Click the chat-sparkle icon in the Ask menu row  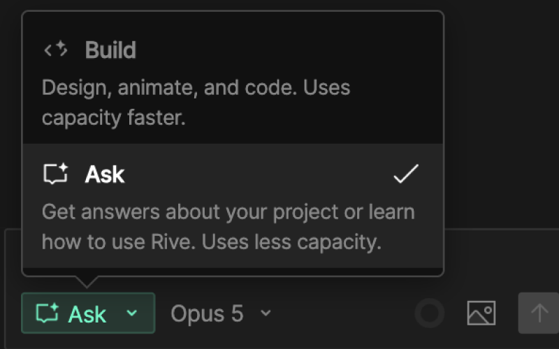[56, 174]
